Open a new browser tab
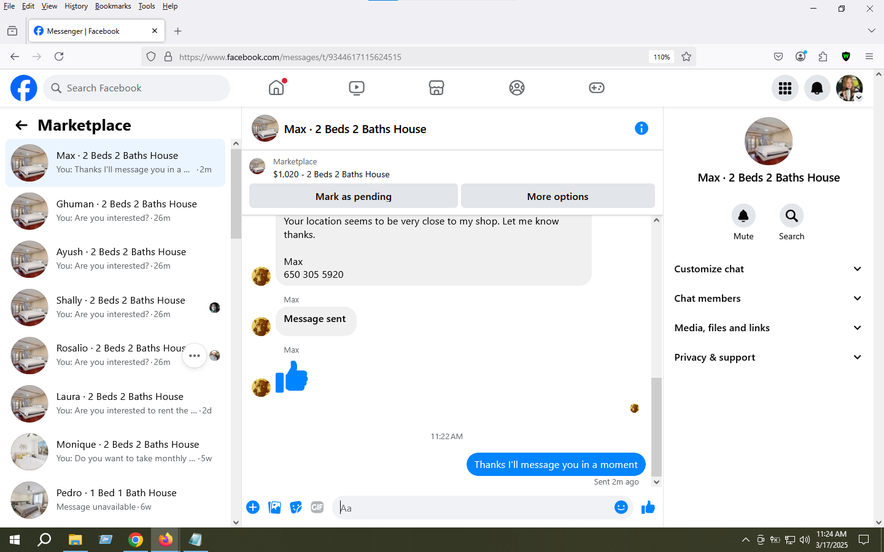The image size is (884, 552). (x=178, y=31)
